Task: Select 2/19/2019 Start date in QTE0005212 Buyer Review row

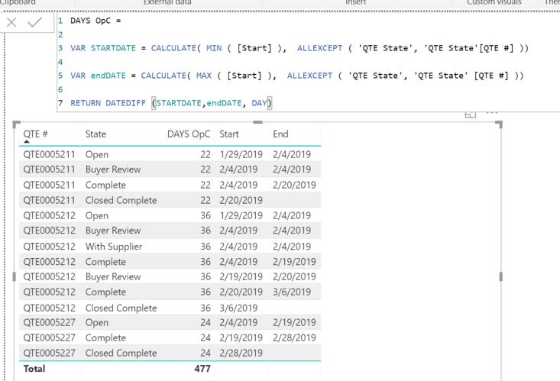Action: coord(241,276)
